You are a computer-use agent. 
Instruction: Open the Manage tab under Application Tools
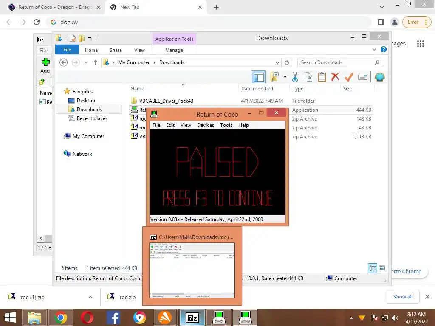click(x=174, y=50)
